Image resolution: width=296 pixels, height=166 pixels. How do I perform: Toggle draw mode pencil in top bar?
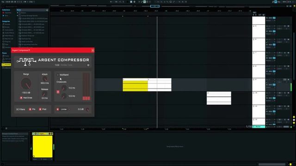click(x=273, y=2)
